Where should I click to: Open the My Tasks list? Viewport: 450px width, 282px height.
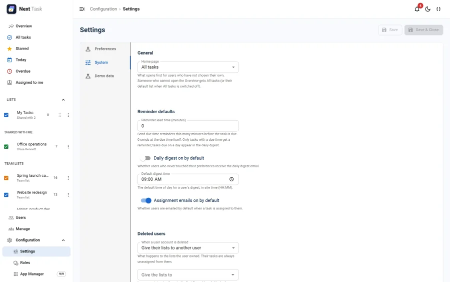pyautogui.click(x=25, y=113)
